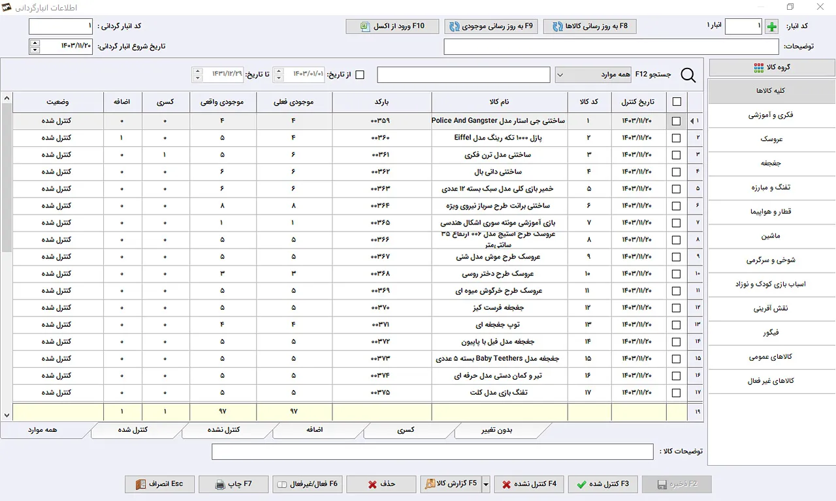The image size is (836, 501).
Task: Click the search text field
Action: 464,75
